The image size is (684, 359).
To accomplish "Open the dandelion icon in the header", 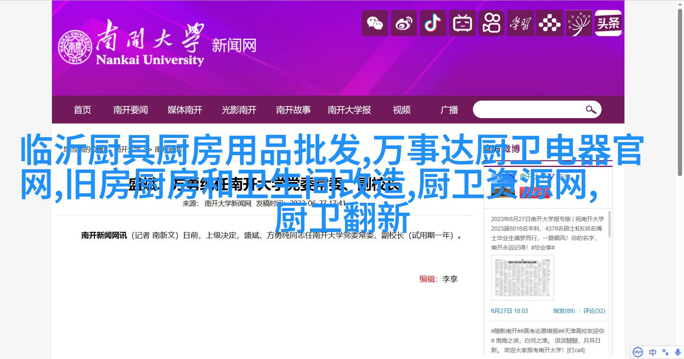I will coord(579,23).
